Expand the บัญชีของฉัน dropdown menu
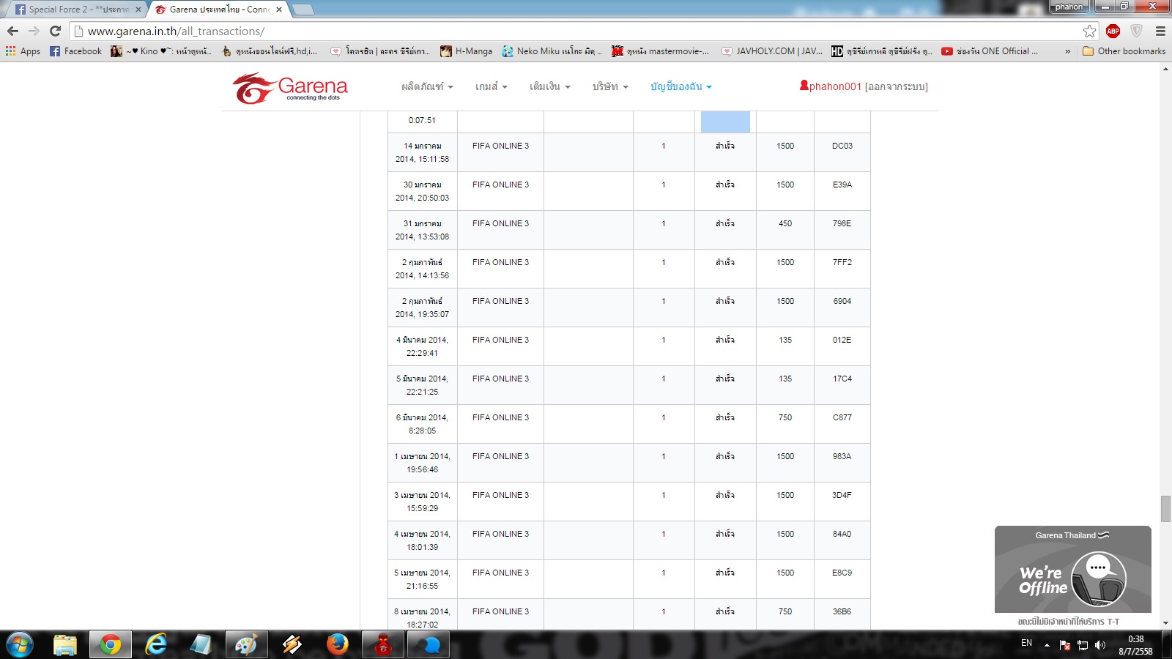 (680, 86)
